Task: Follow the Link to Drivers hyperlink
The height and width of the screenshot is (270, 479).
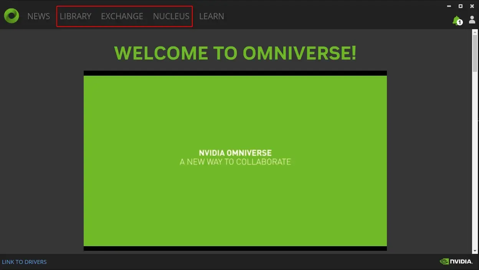Action: click(24, 262)
